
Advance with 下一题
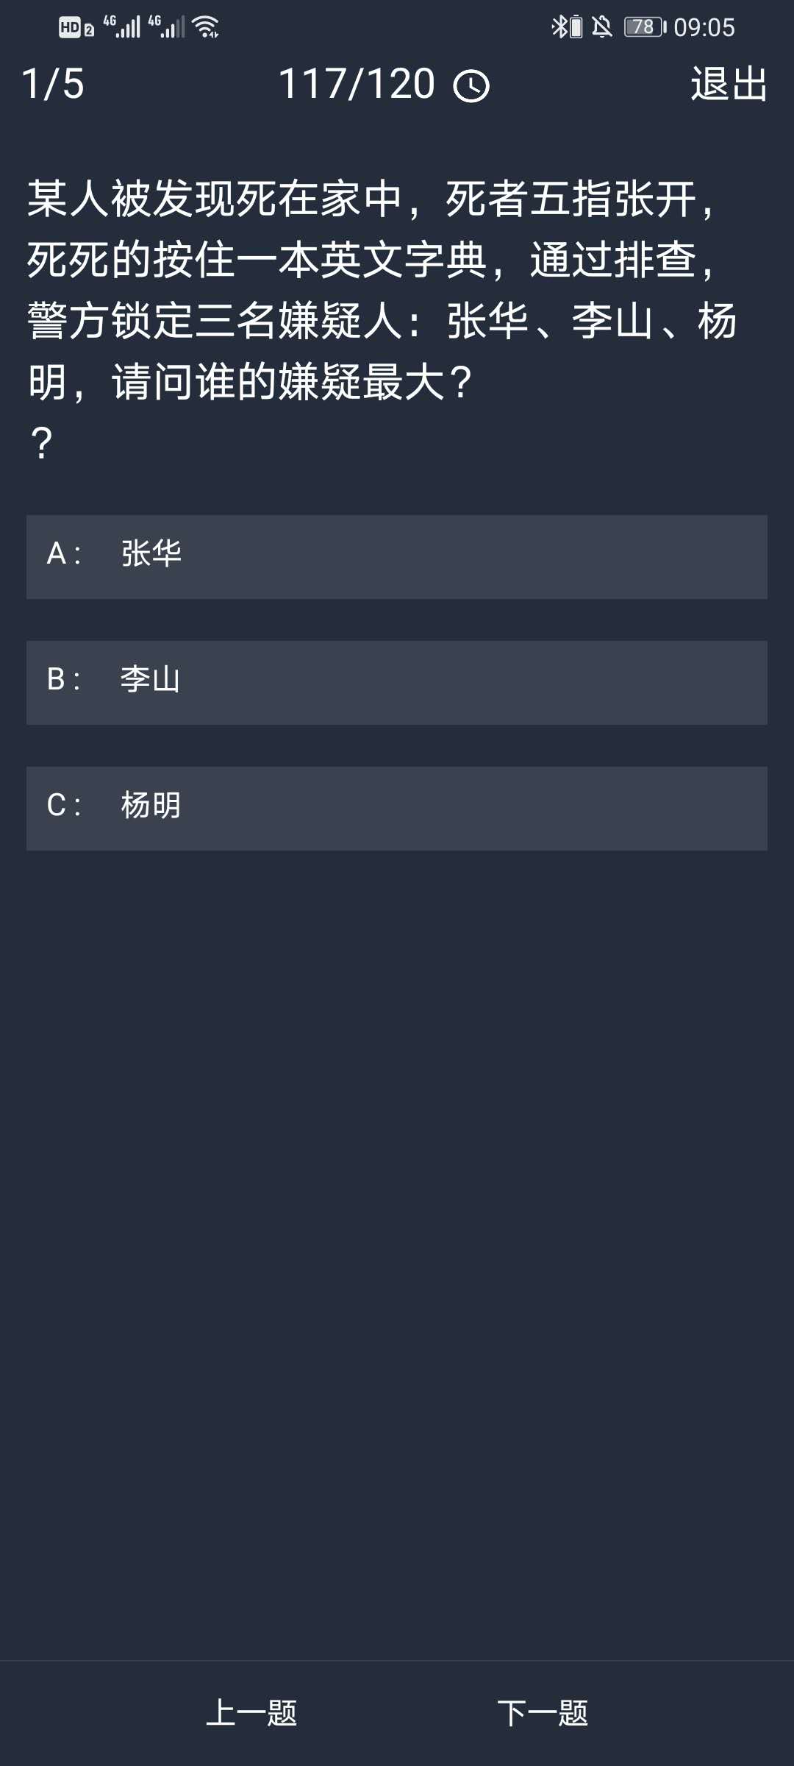[543, 1713]
